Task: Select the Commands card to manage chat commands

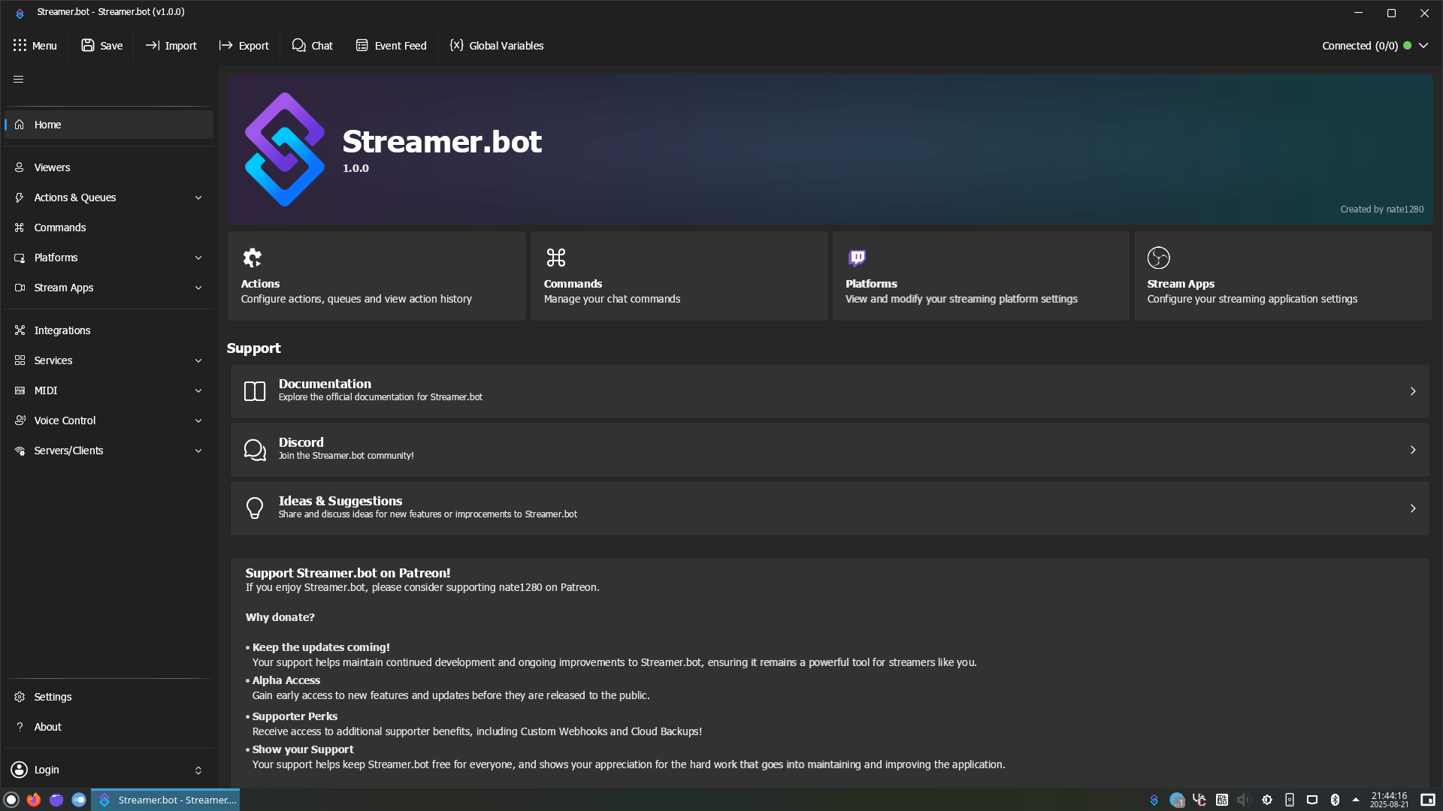Action: pos(678,276)
